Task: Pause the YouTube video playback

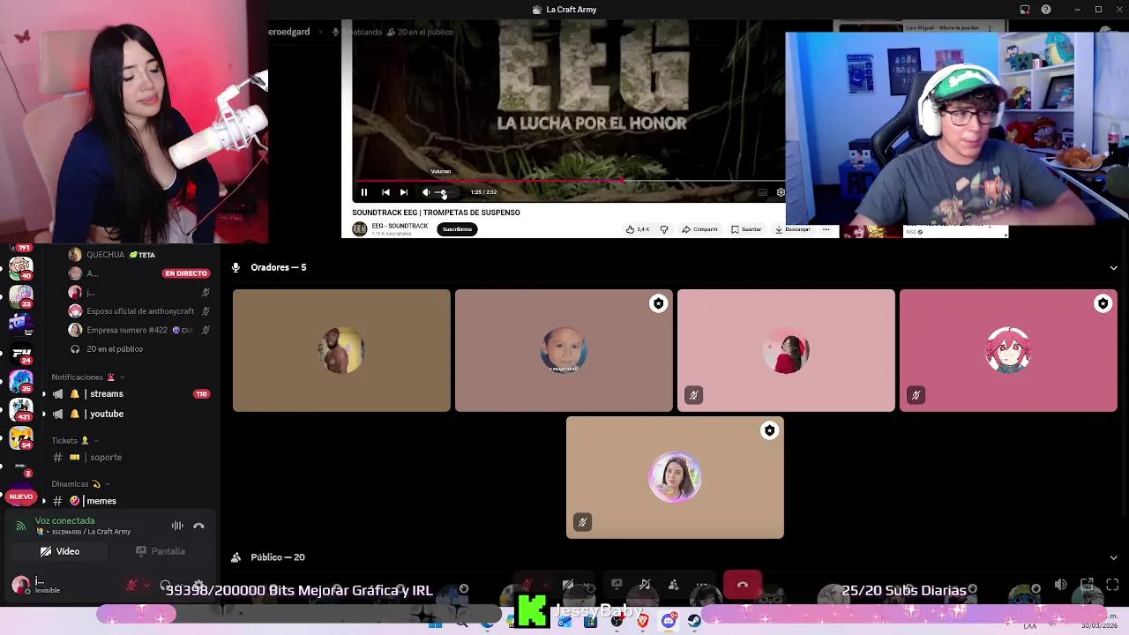Action: tap(363, 192)
